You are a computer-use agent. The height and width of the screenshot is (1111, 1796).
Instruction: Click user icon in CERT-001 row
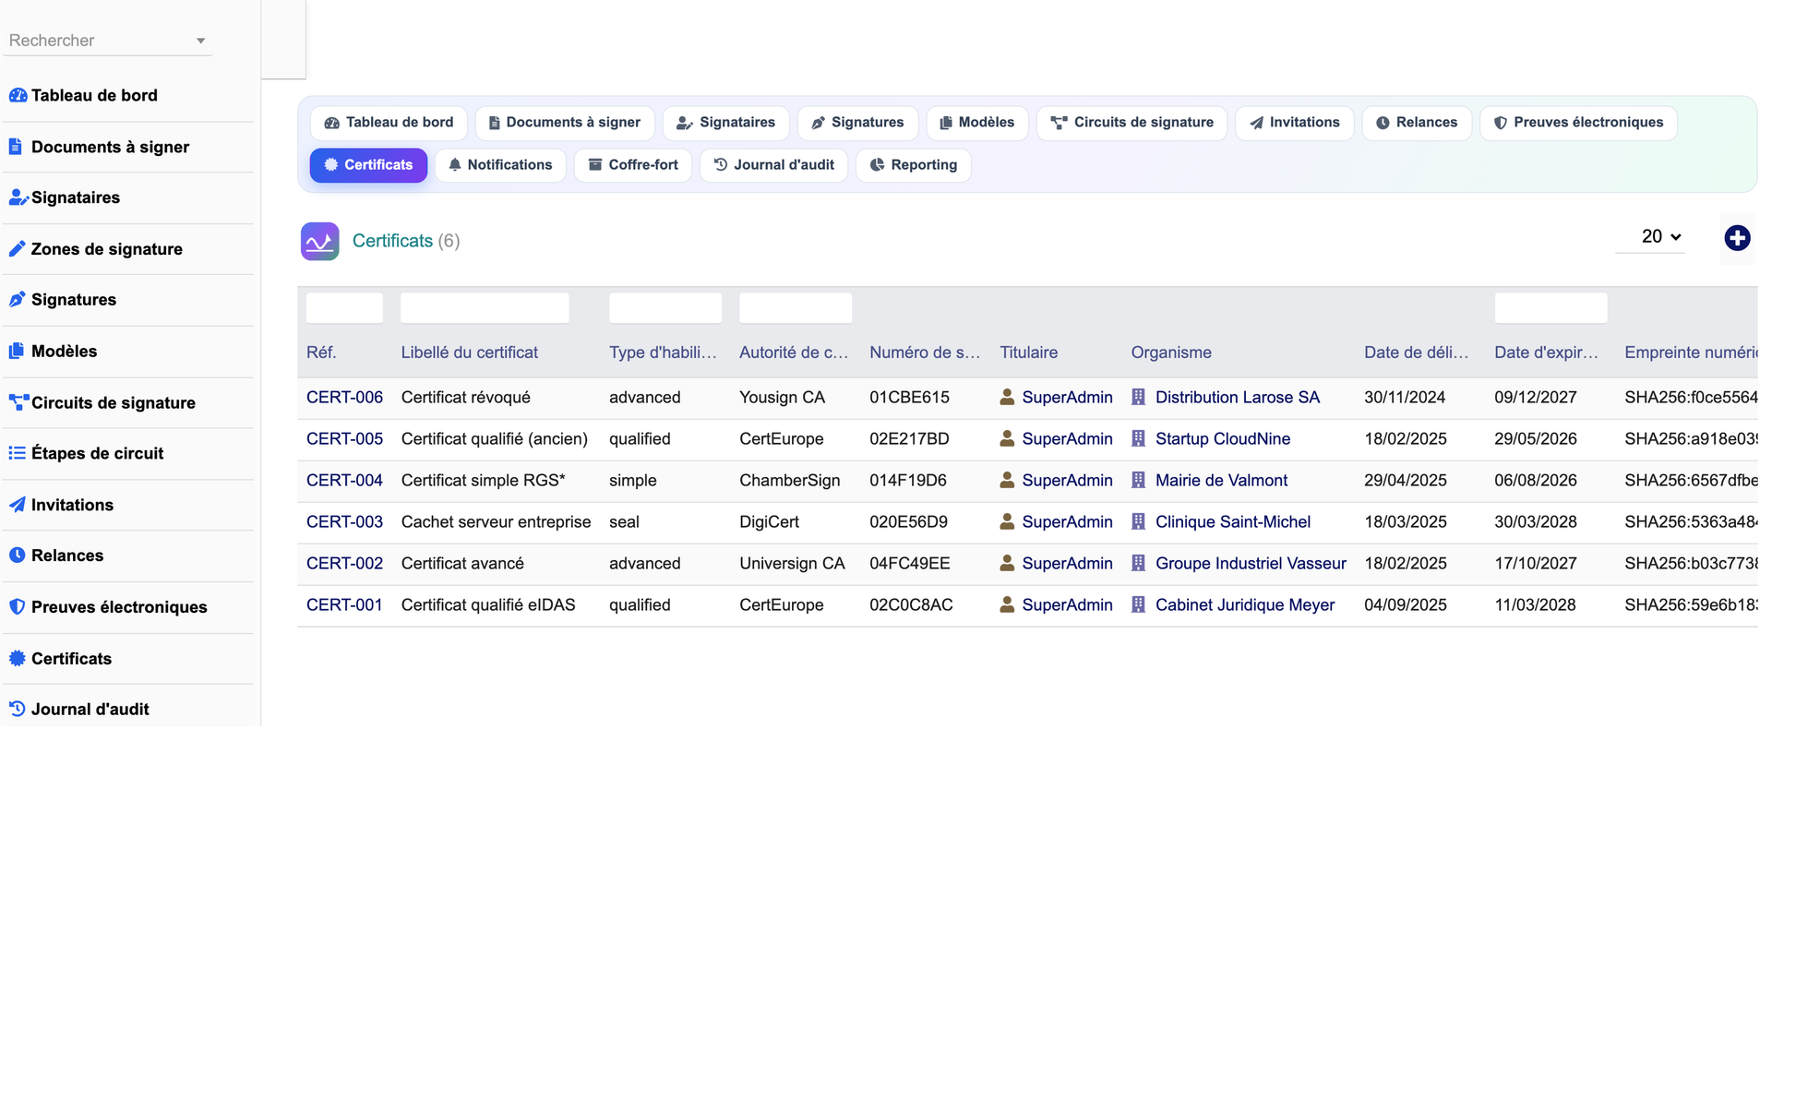point(1007,604)
